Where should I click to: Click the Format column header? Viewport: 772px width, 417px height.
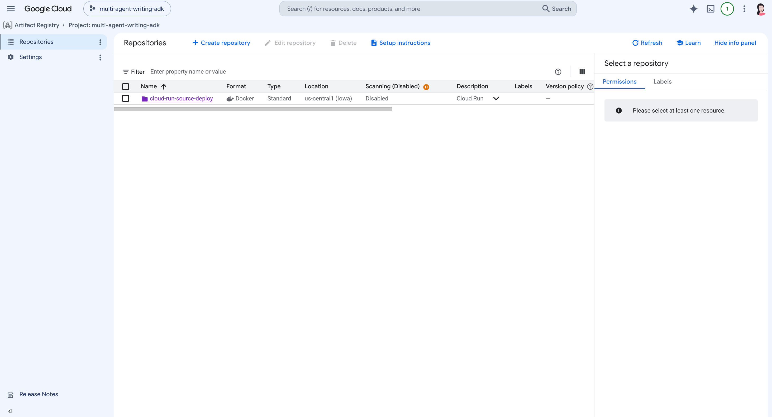[x=236, y=86]
